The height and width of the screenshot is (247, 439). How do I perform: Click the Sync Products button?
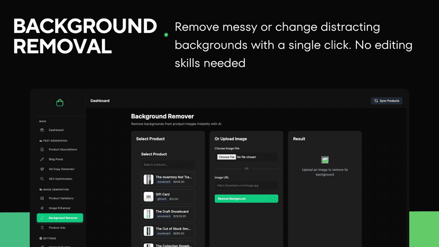point(387,101)
